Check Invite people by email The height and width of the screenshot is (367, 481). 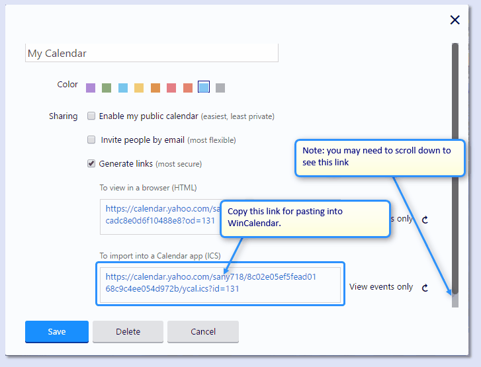click(x=91, y=140)
